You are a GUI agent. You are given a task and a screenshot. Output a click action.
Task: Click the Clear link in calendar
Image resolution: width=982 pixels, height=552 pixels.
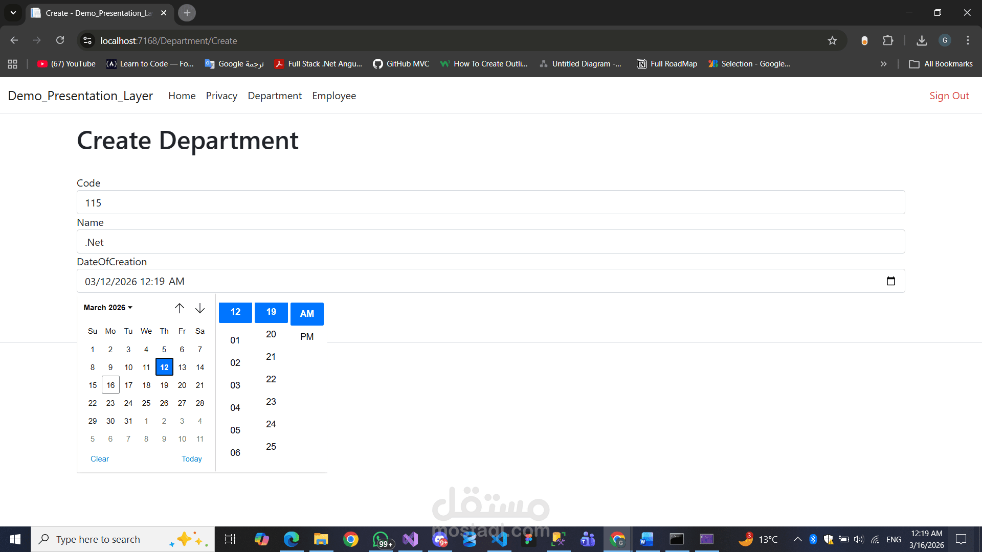pyautogui.click(x=100, y=459)
